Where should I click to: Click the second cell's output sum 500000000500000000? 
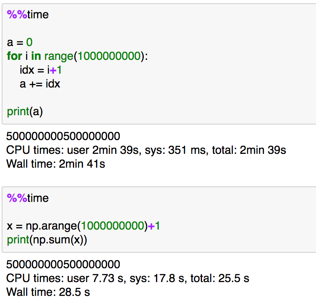[63, 265]
